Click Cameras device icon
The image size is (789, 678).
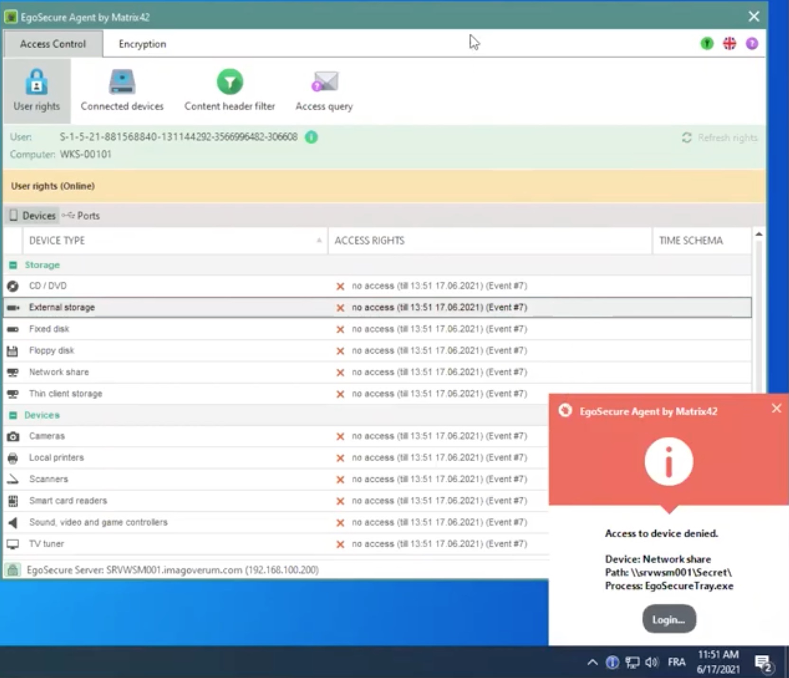13,436
